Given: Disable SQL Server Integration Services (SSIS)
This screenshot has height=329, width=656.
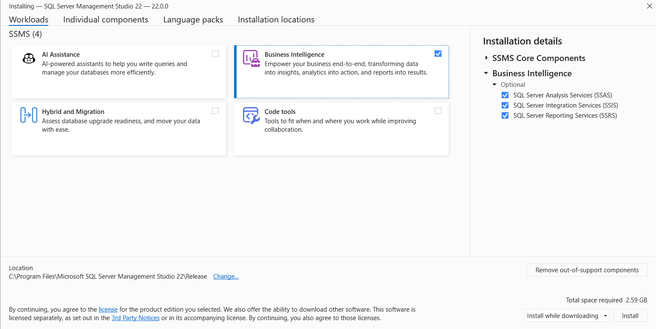Looking at the screenshot, I should pyautogui.click(x=505, y=105).
